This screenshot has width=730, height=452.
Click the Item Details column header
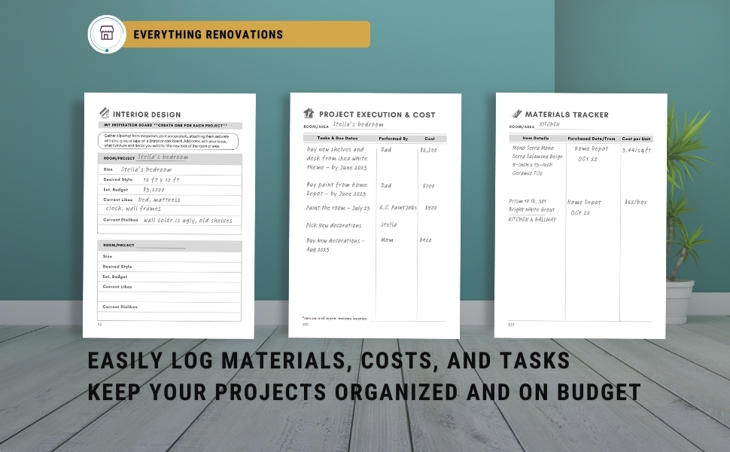(535, 139)
